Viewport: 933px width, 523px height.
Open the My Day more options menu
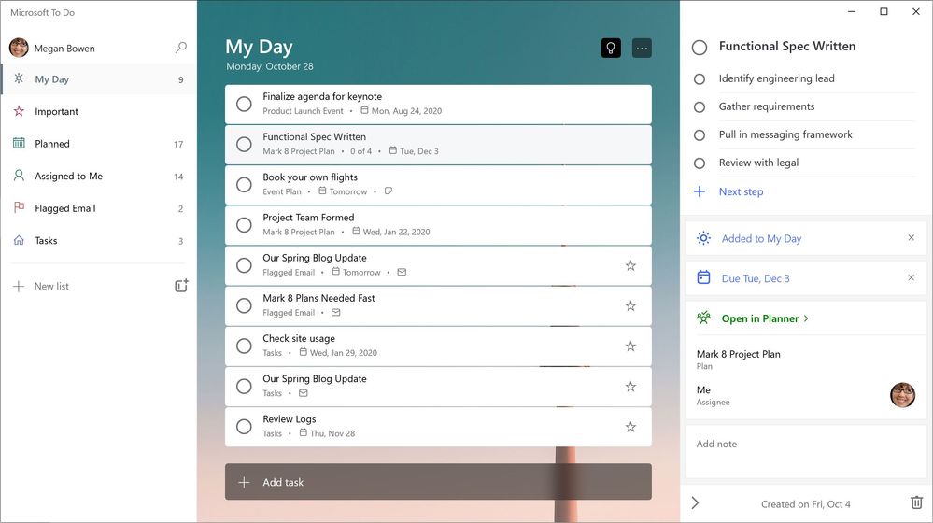[642, 49]
